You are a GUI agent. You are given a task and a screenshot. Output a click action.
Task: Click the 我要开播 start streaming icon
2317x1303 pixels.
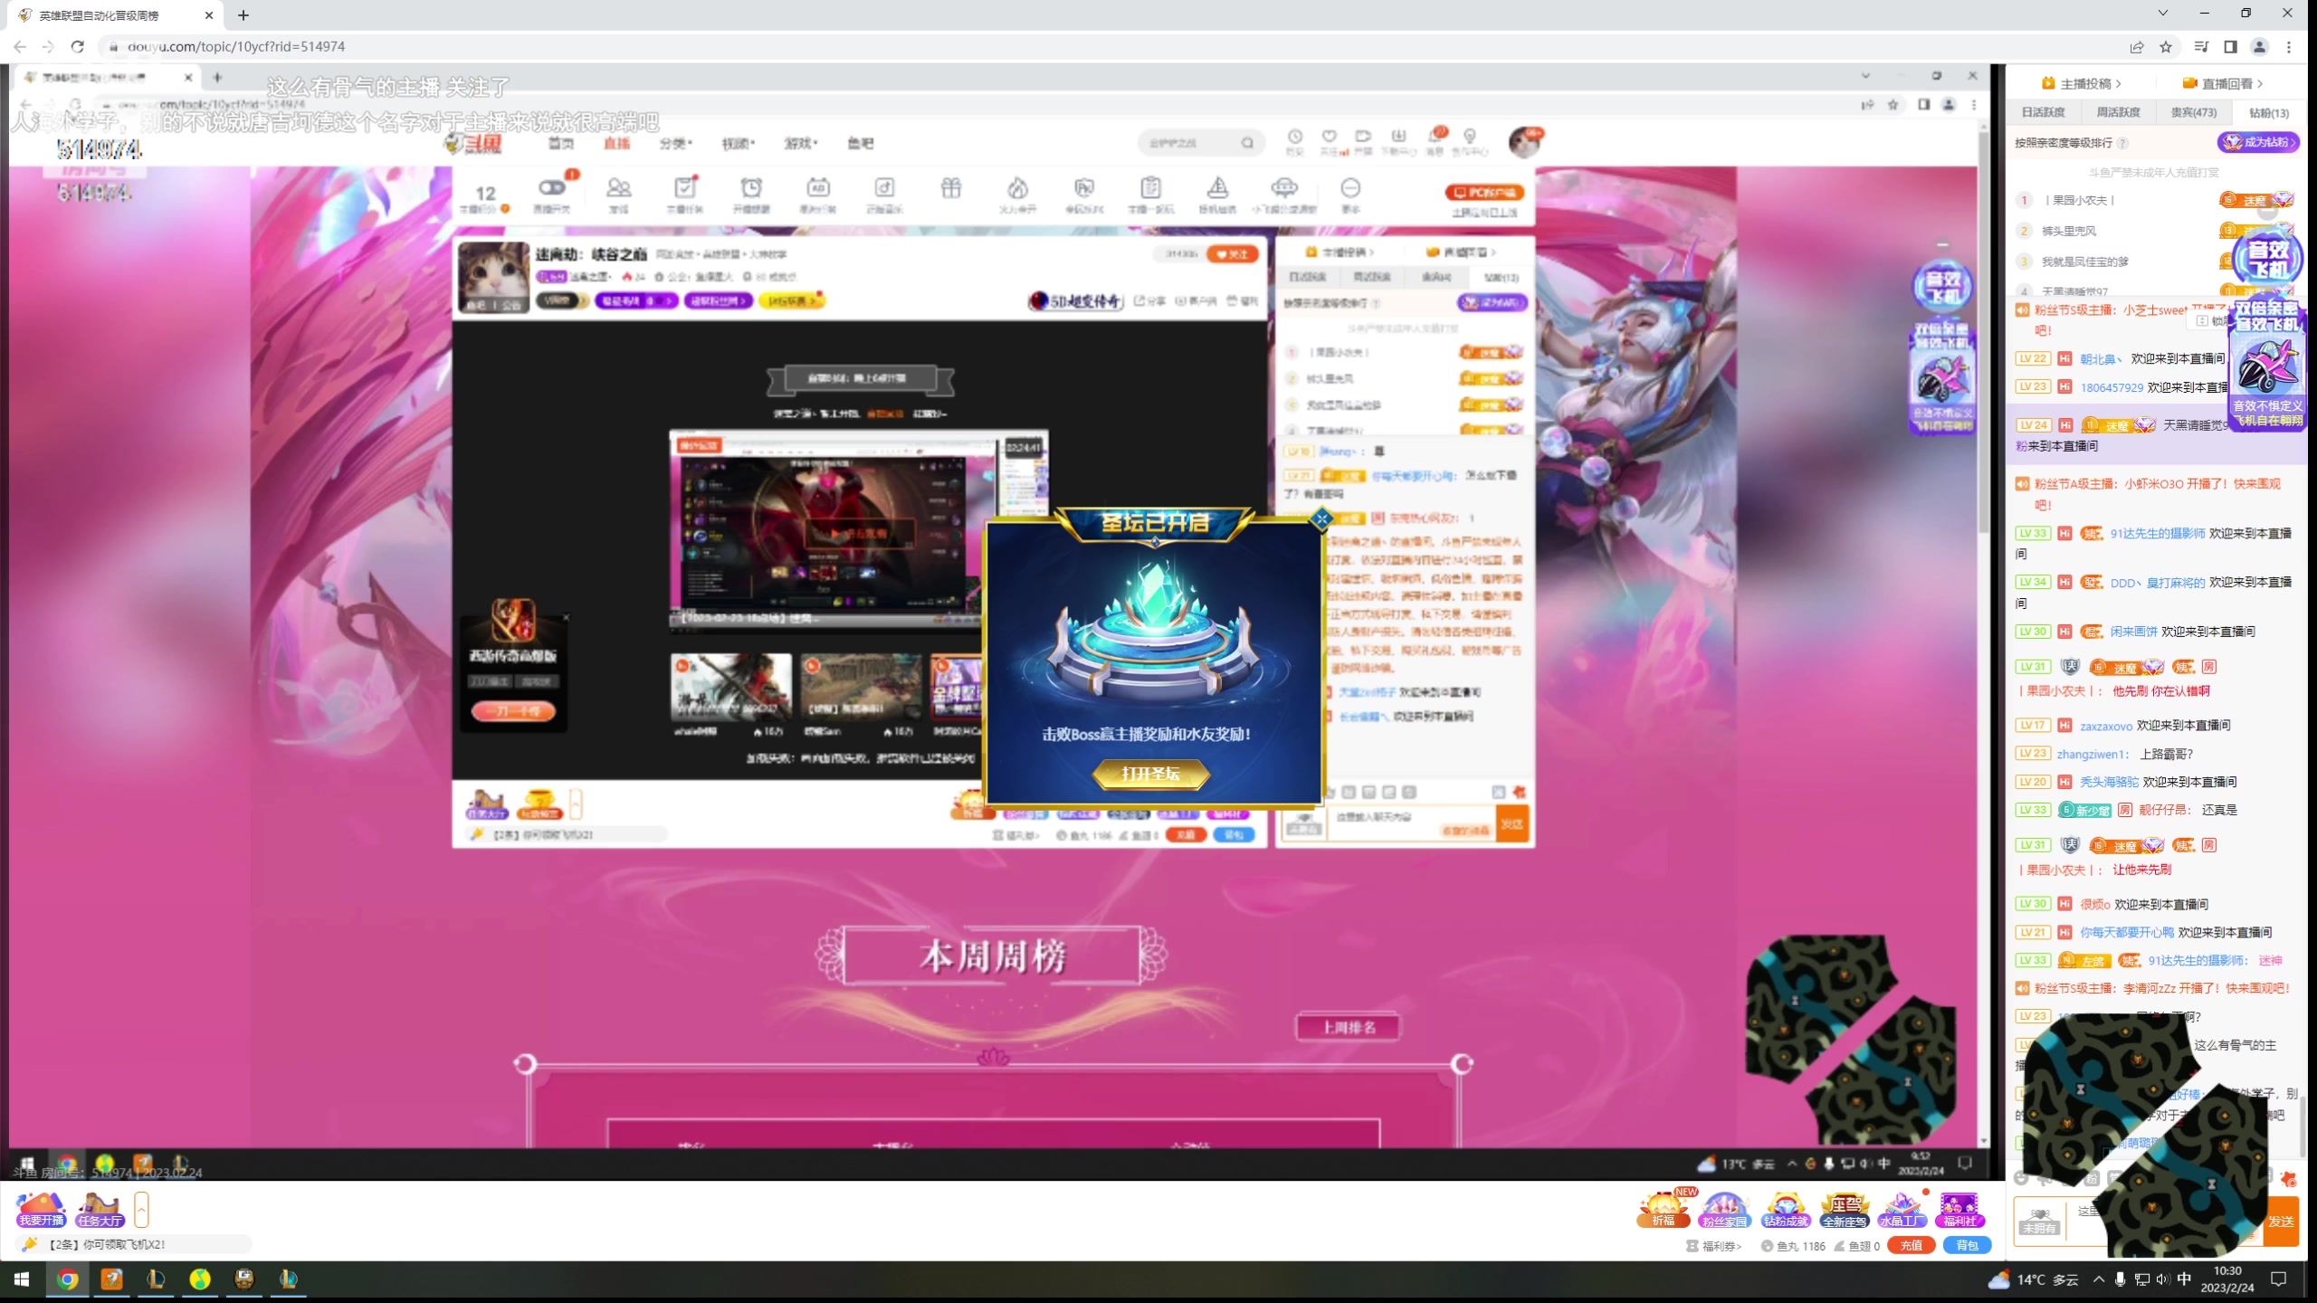(42, 1208)
